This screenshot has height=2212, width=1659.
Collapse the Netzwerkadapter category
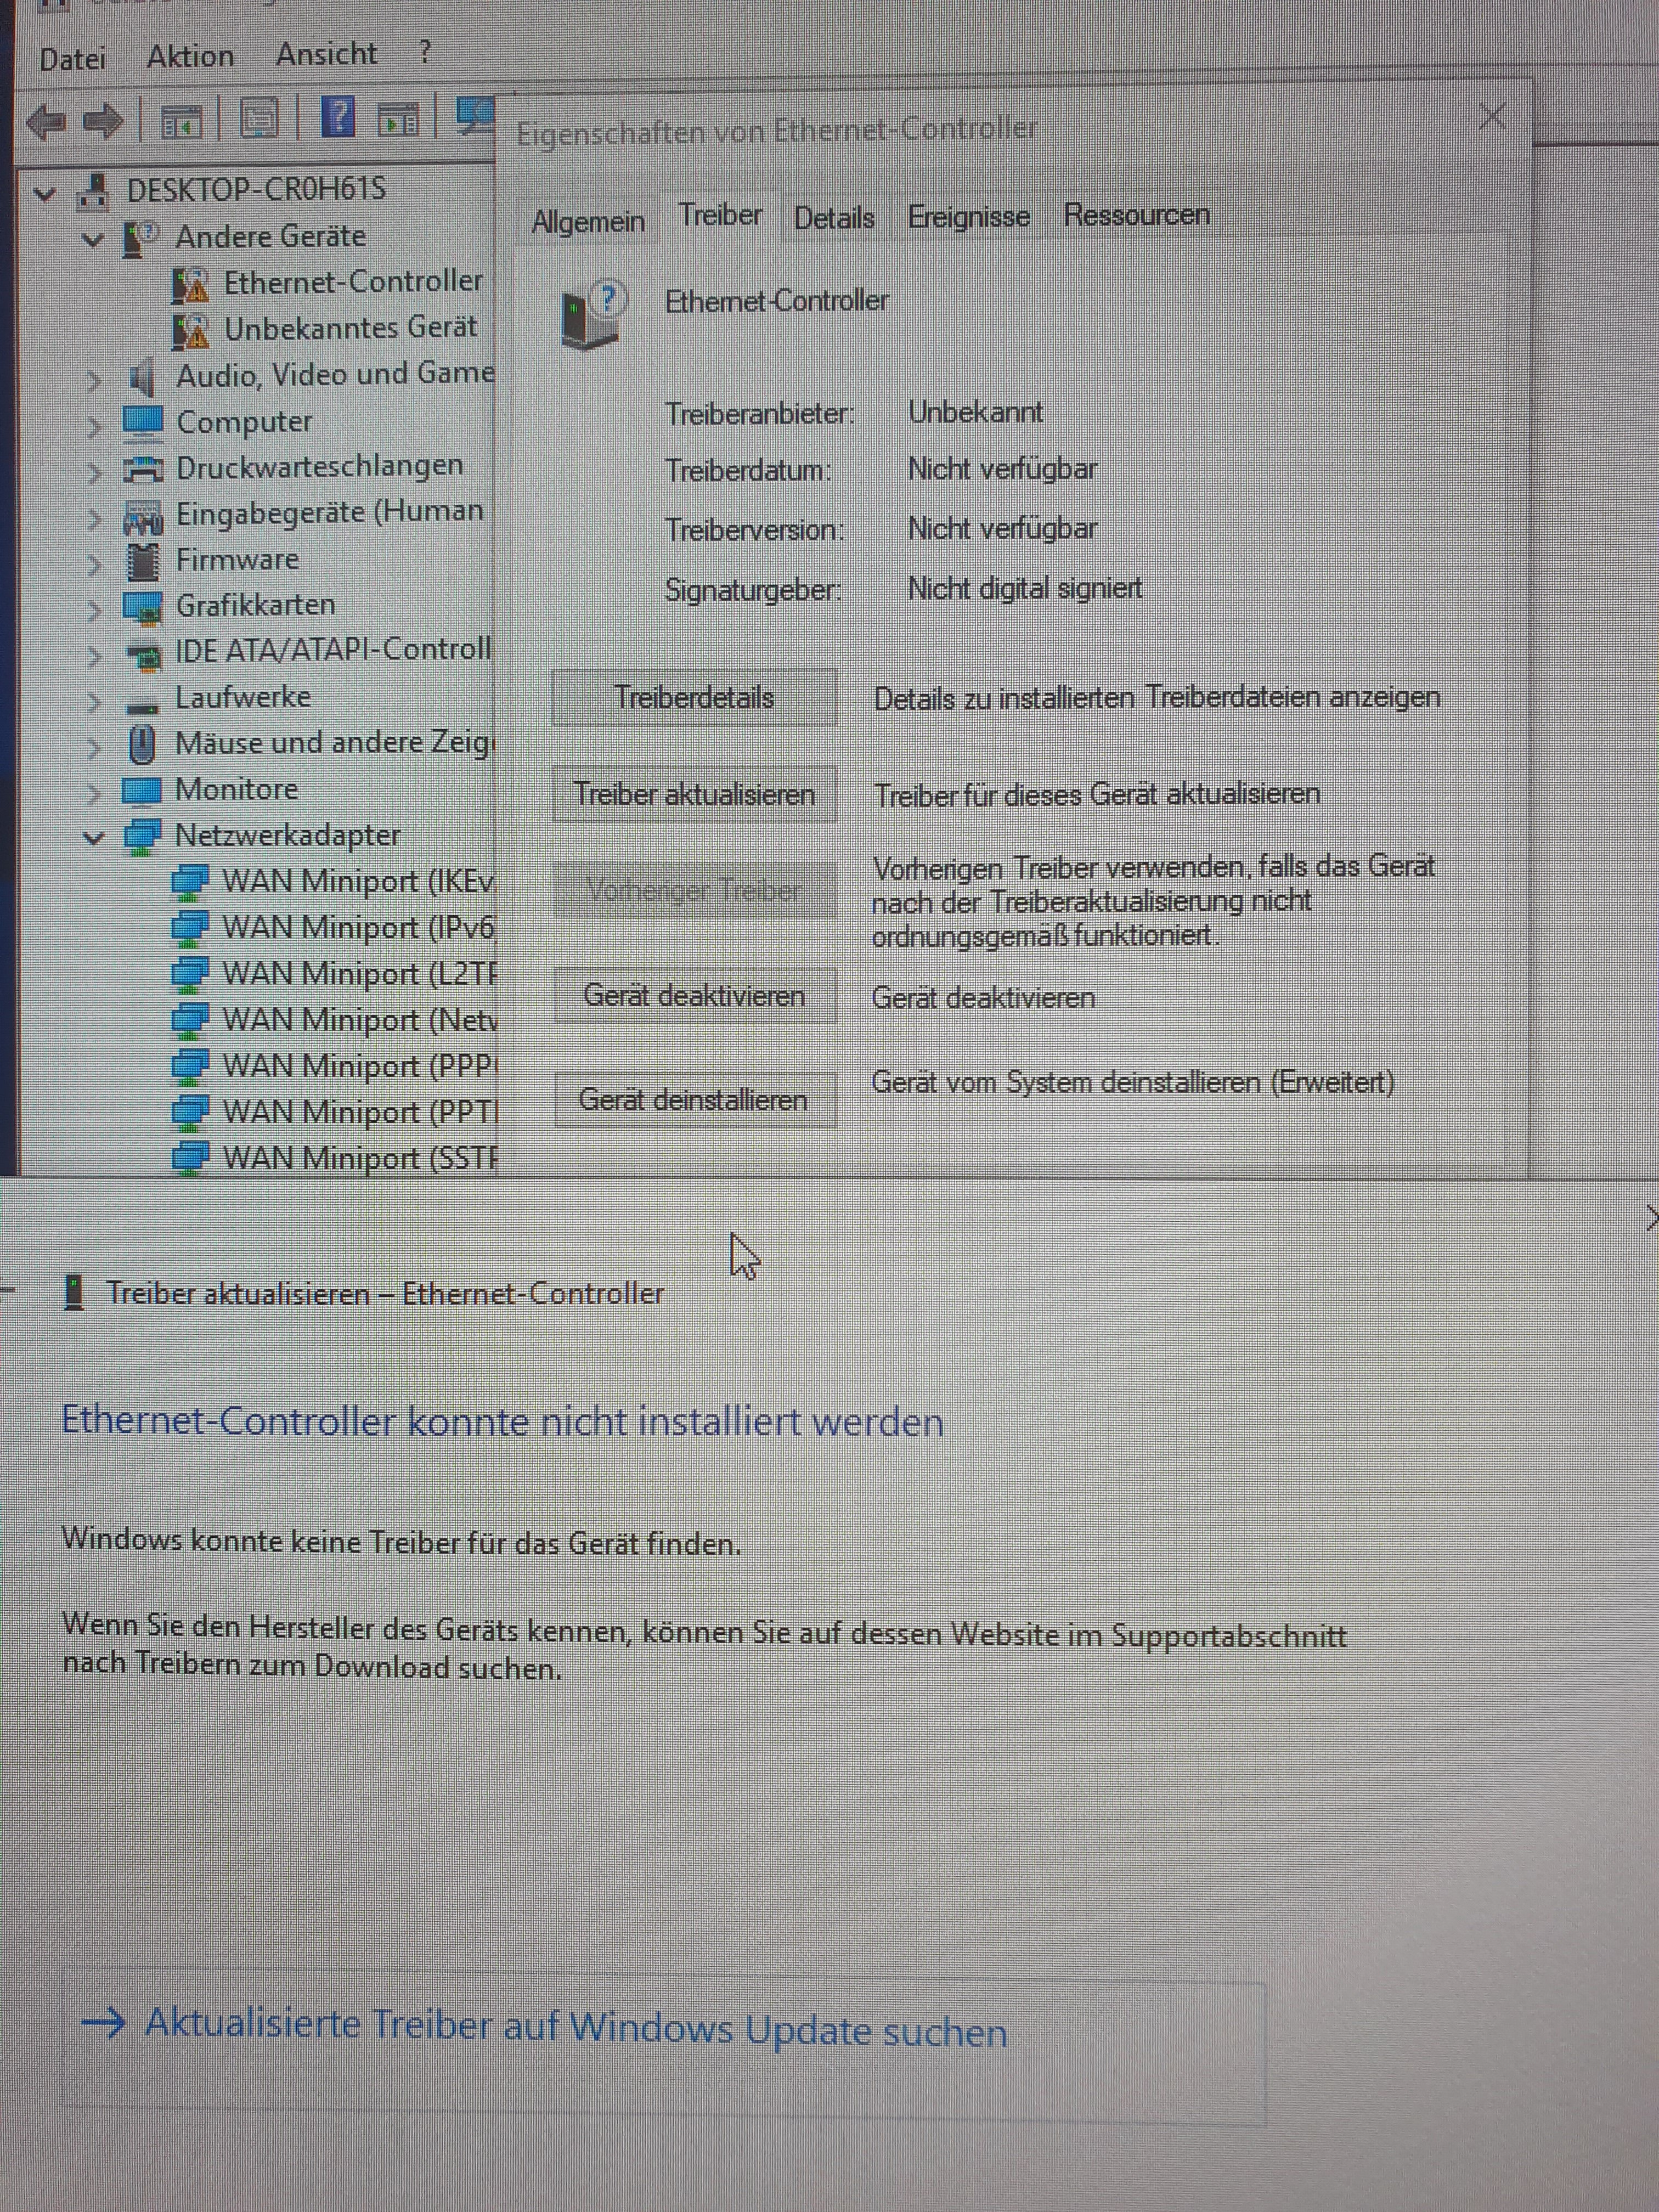tap(94, 837)
